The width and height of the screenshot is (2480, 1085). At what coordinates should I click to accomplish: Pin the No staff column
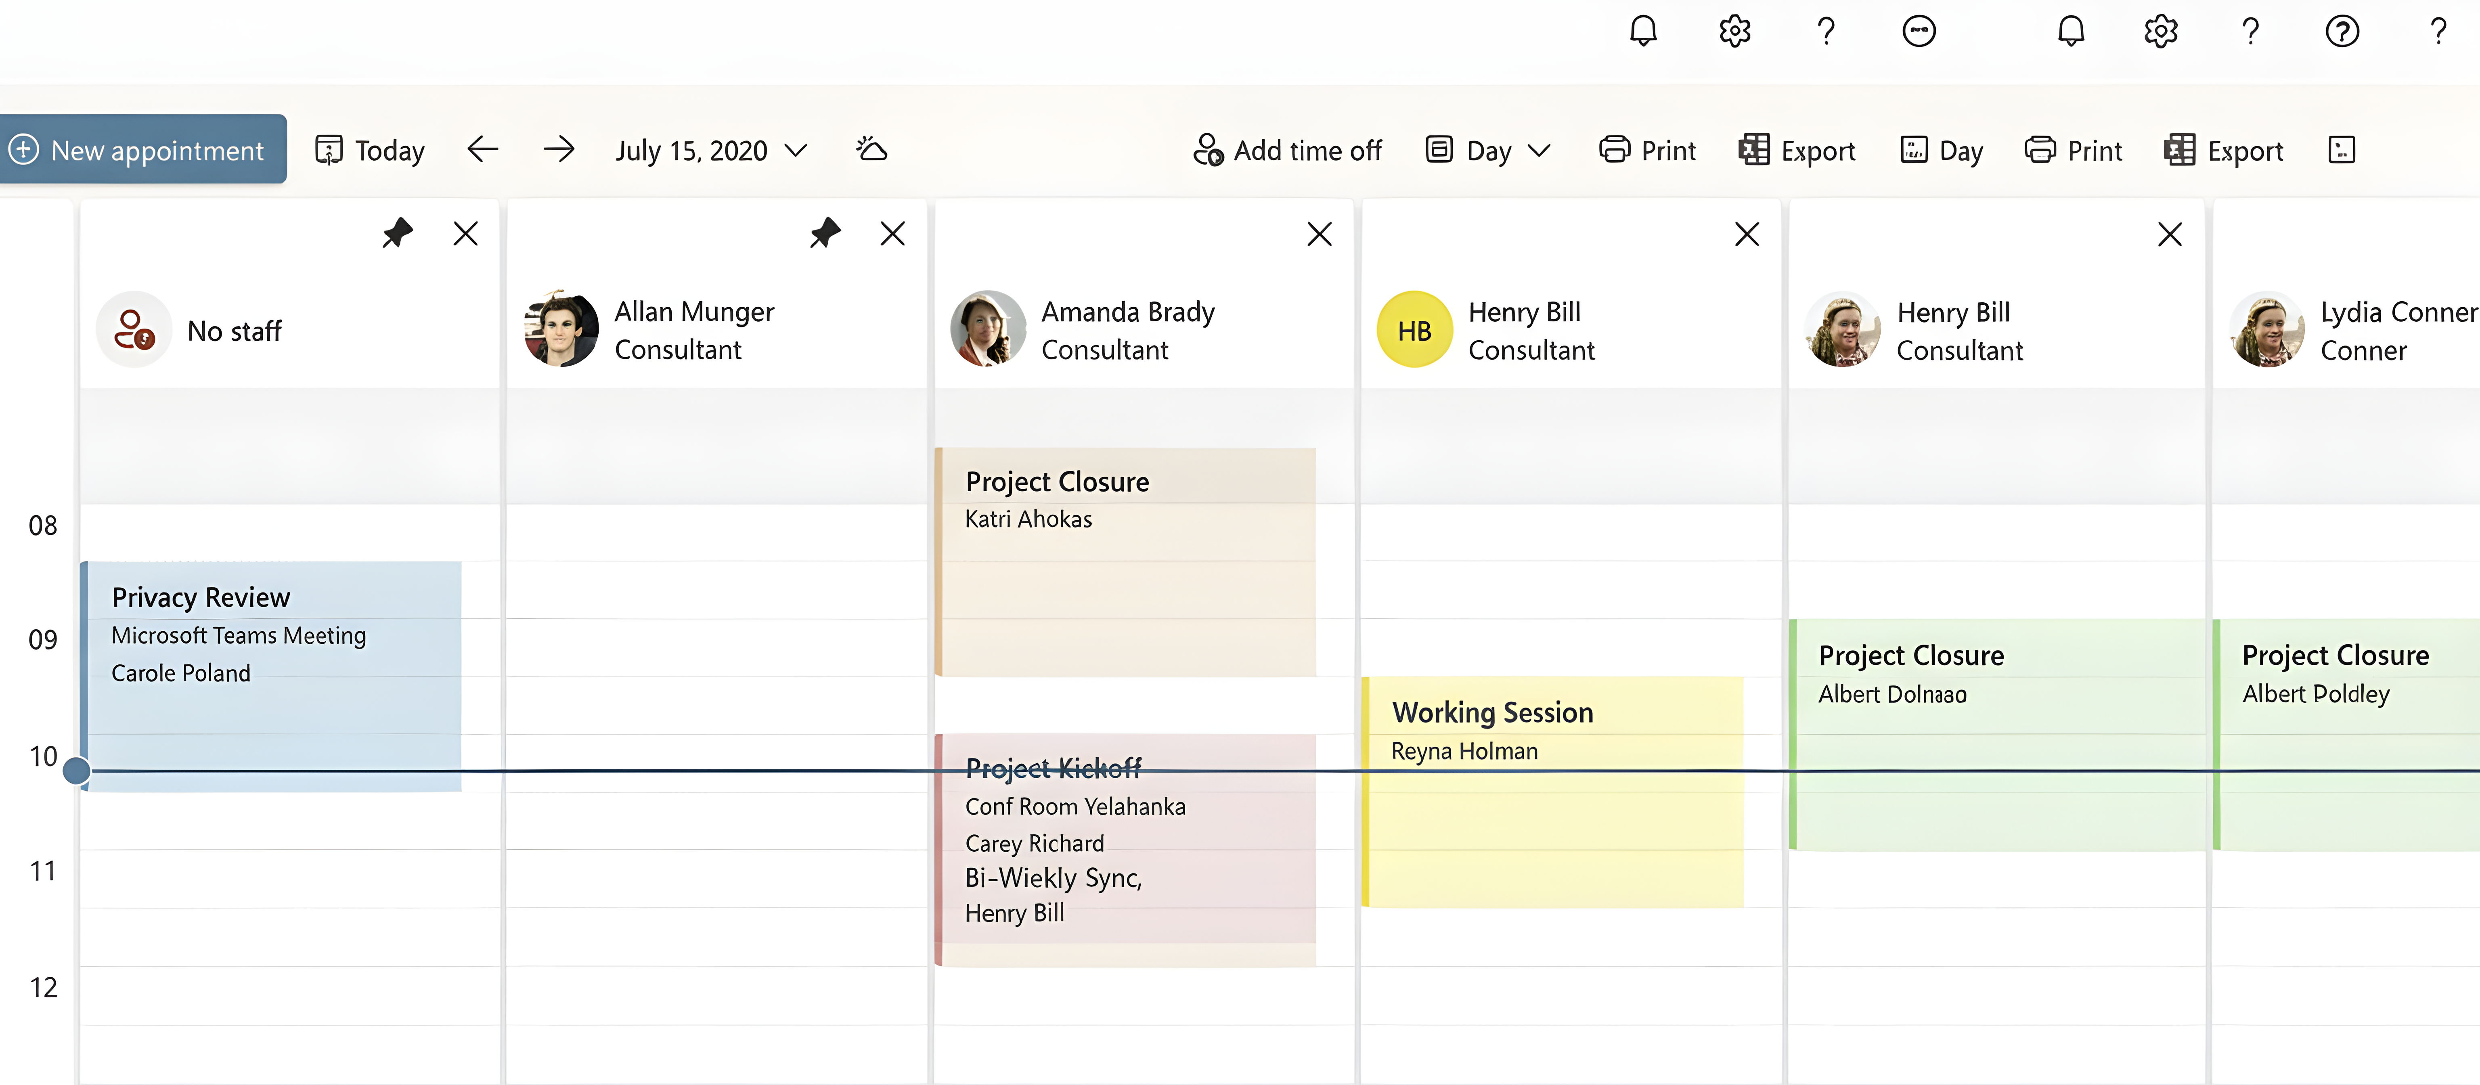pyautogui.click(x=397, y=233)
